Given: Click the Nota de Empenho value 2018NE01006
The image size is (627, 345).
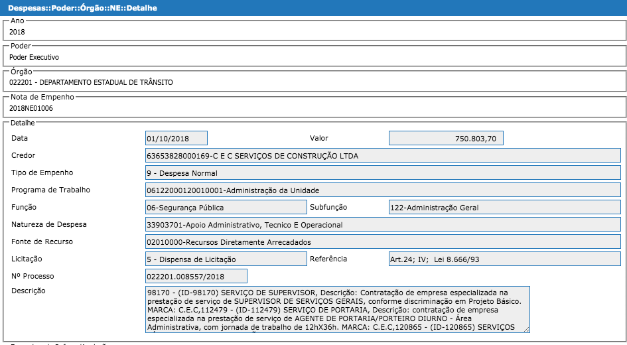Looking at the screenshot, I should [x=31, y=108].
